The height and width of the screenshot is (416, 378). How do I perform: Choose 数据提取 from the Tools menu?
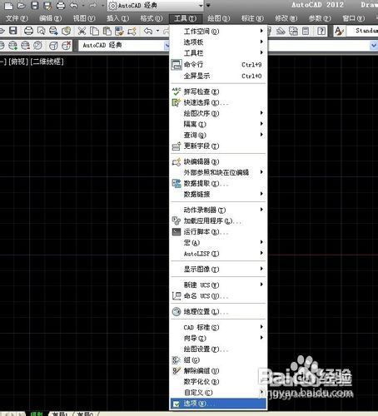click(x=218, y=184)
